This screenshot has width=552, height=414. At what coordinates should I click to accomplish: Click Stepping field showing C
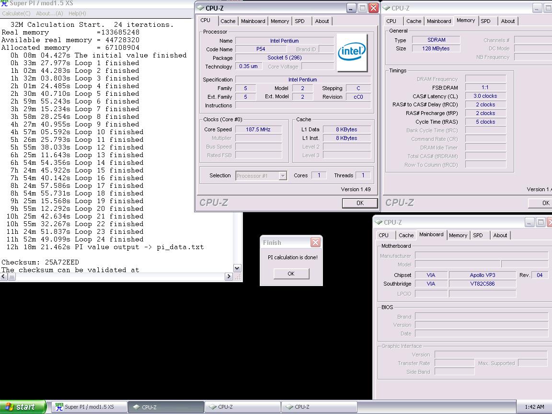click(x=358, y=88)
